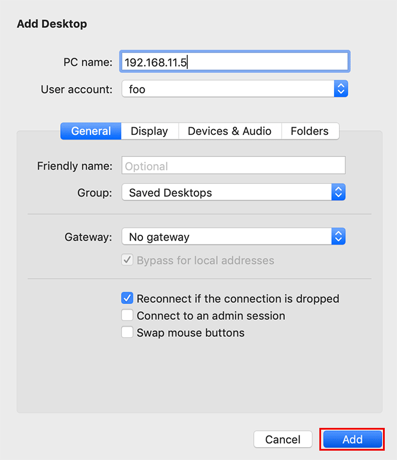Expand the Gateway dropdown arrow
The height and width of the screenshot is (460, 397).
point(339,237)
